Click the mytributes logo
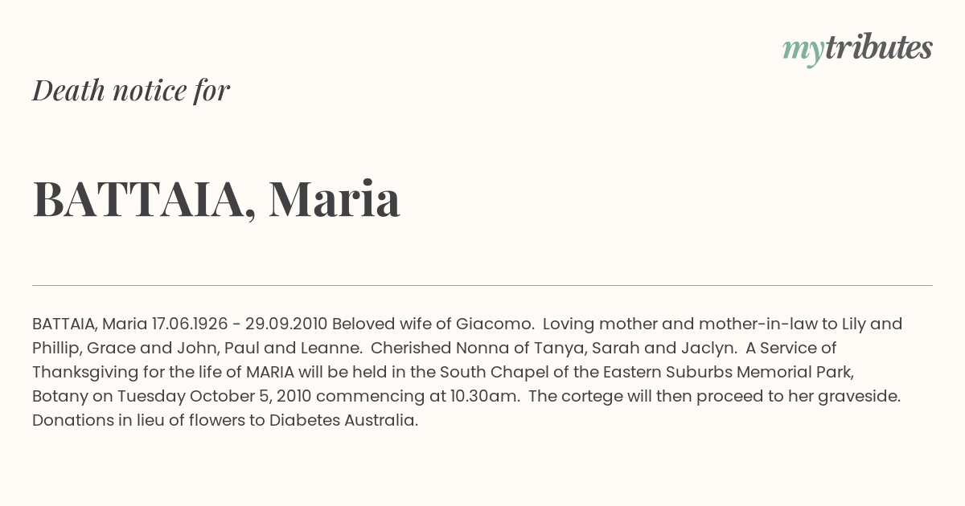 pos(857,49)
